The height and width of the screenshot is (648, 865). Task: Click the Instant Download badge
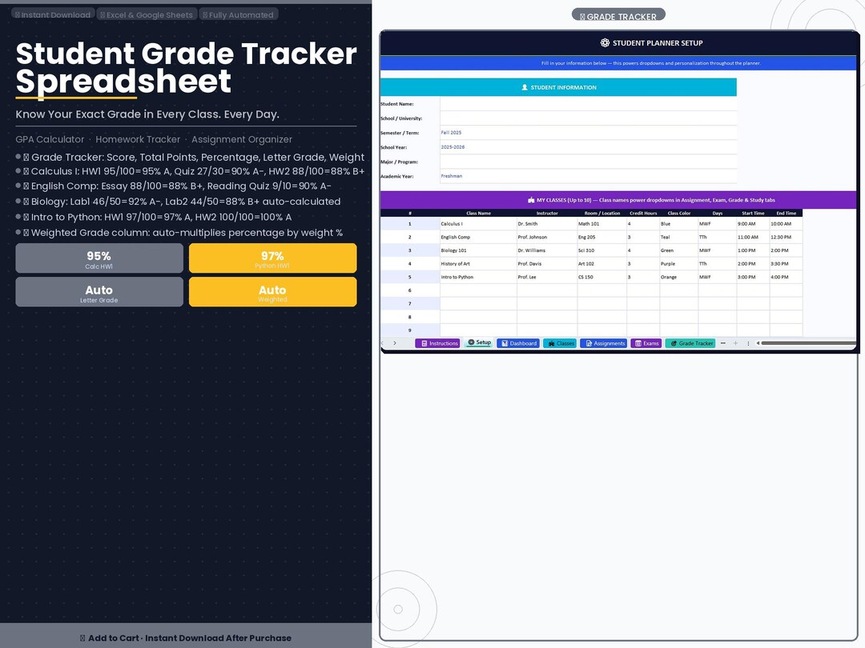(52, 15)
